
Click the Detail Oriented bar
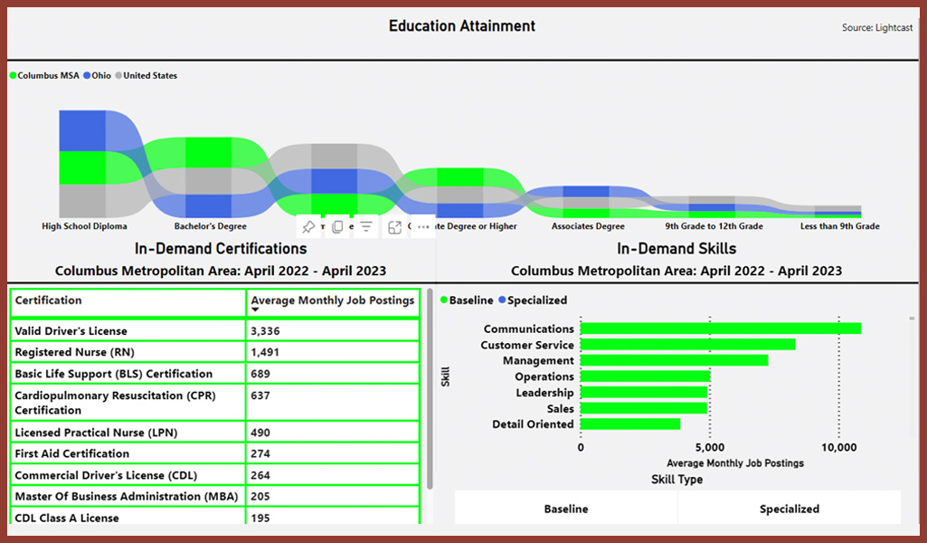pos(630,424)
